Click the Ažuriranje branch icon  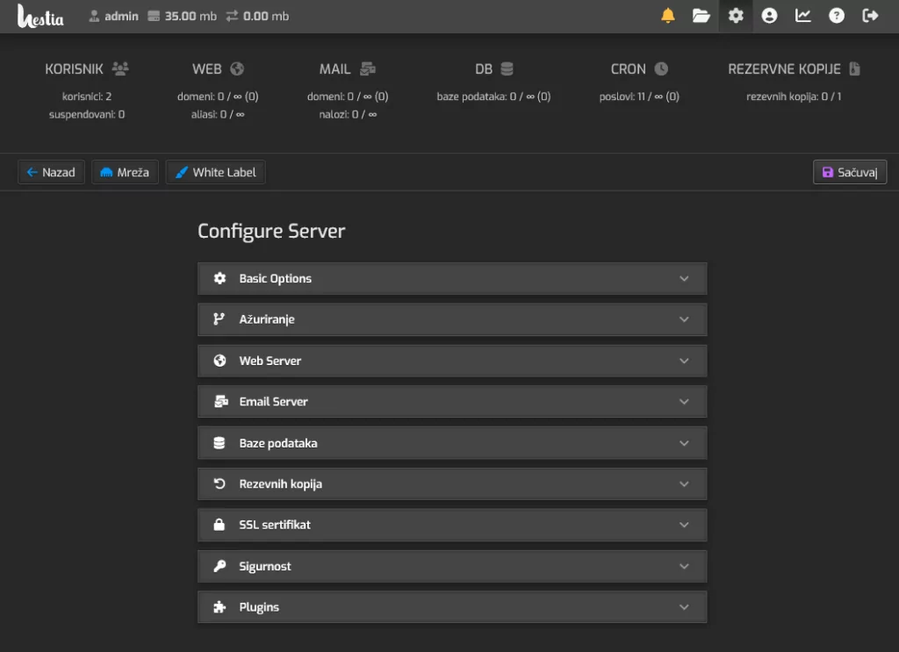pyautogui.click(x=219, y=319)
